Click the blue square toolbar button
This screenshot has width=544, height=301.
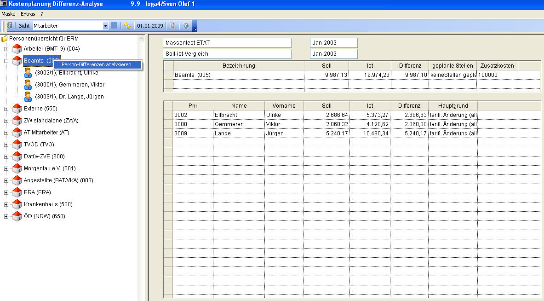[114, 26]
